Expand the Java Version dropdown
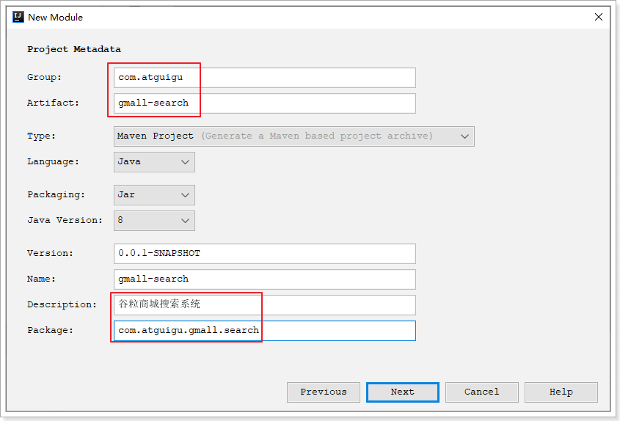Image resolution: width=620 pixels, height=421 pixels. (154, 221)
